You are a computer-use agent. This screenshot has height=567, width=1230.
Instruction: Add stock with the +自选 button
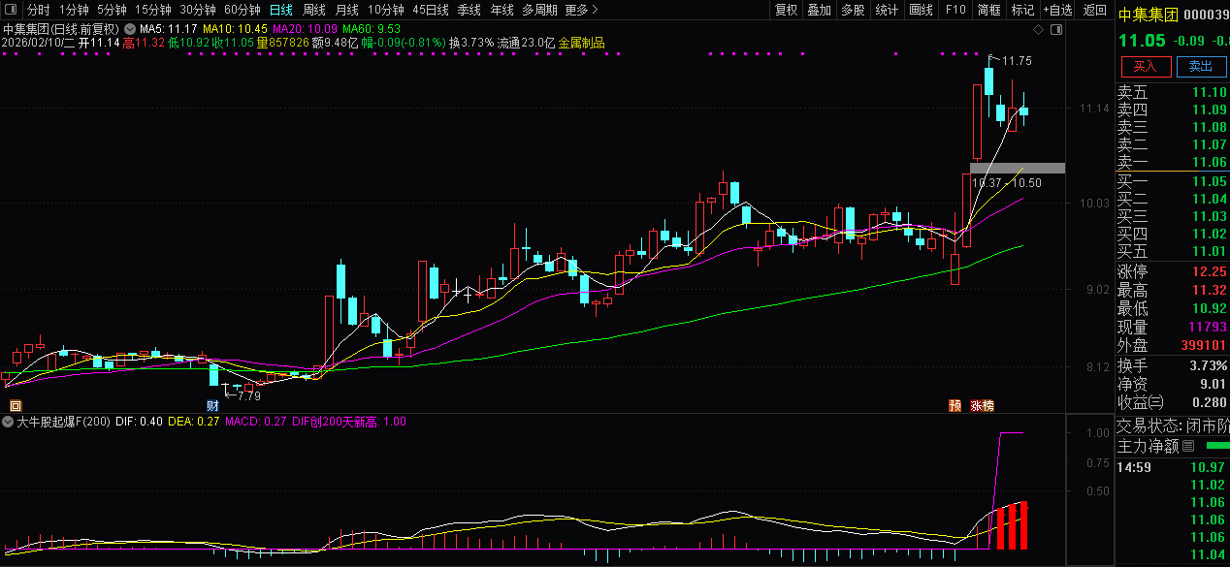[1056, 10]
